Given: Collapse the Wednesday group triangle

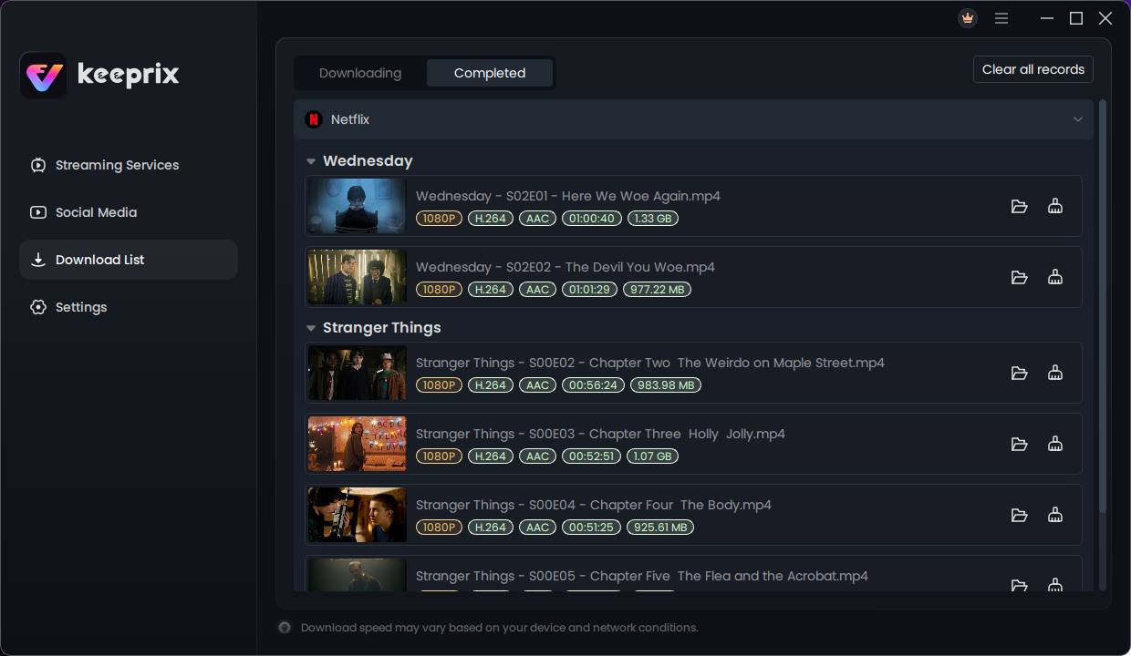Looking at the screenshot, I should point(311,161).
